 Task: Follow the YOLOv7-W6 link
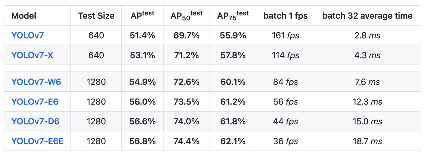click(36, 82)
